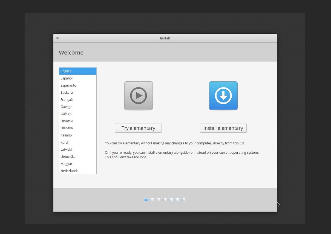Close the Install window with the x button
This screenshot has height=234, width=331.
(57, 38)
